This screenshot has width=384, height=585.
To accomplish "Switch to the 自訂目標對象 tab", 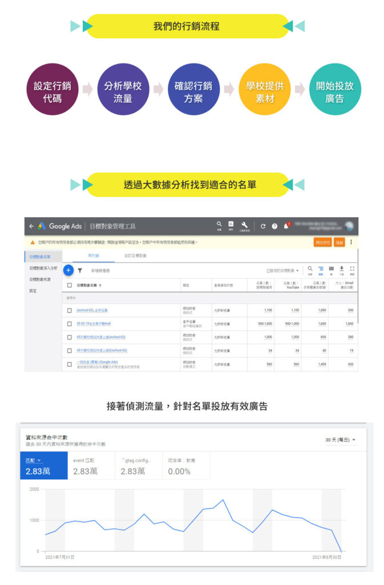I will point(135,255).
